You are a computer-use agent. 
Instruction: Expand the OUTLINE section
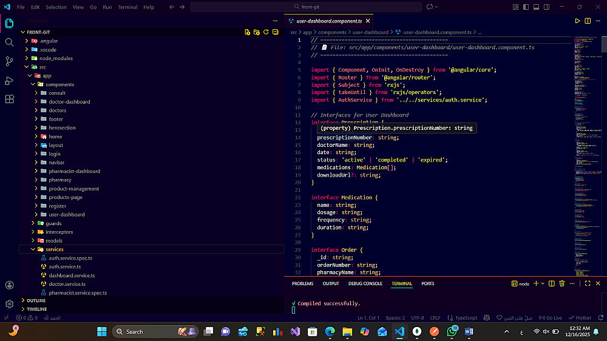tap(36, 300)
